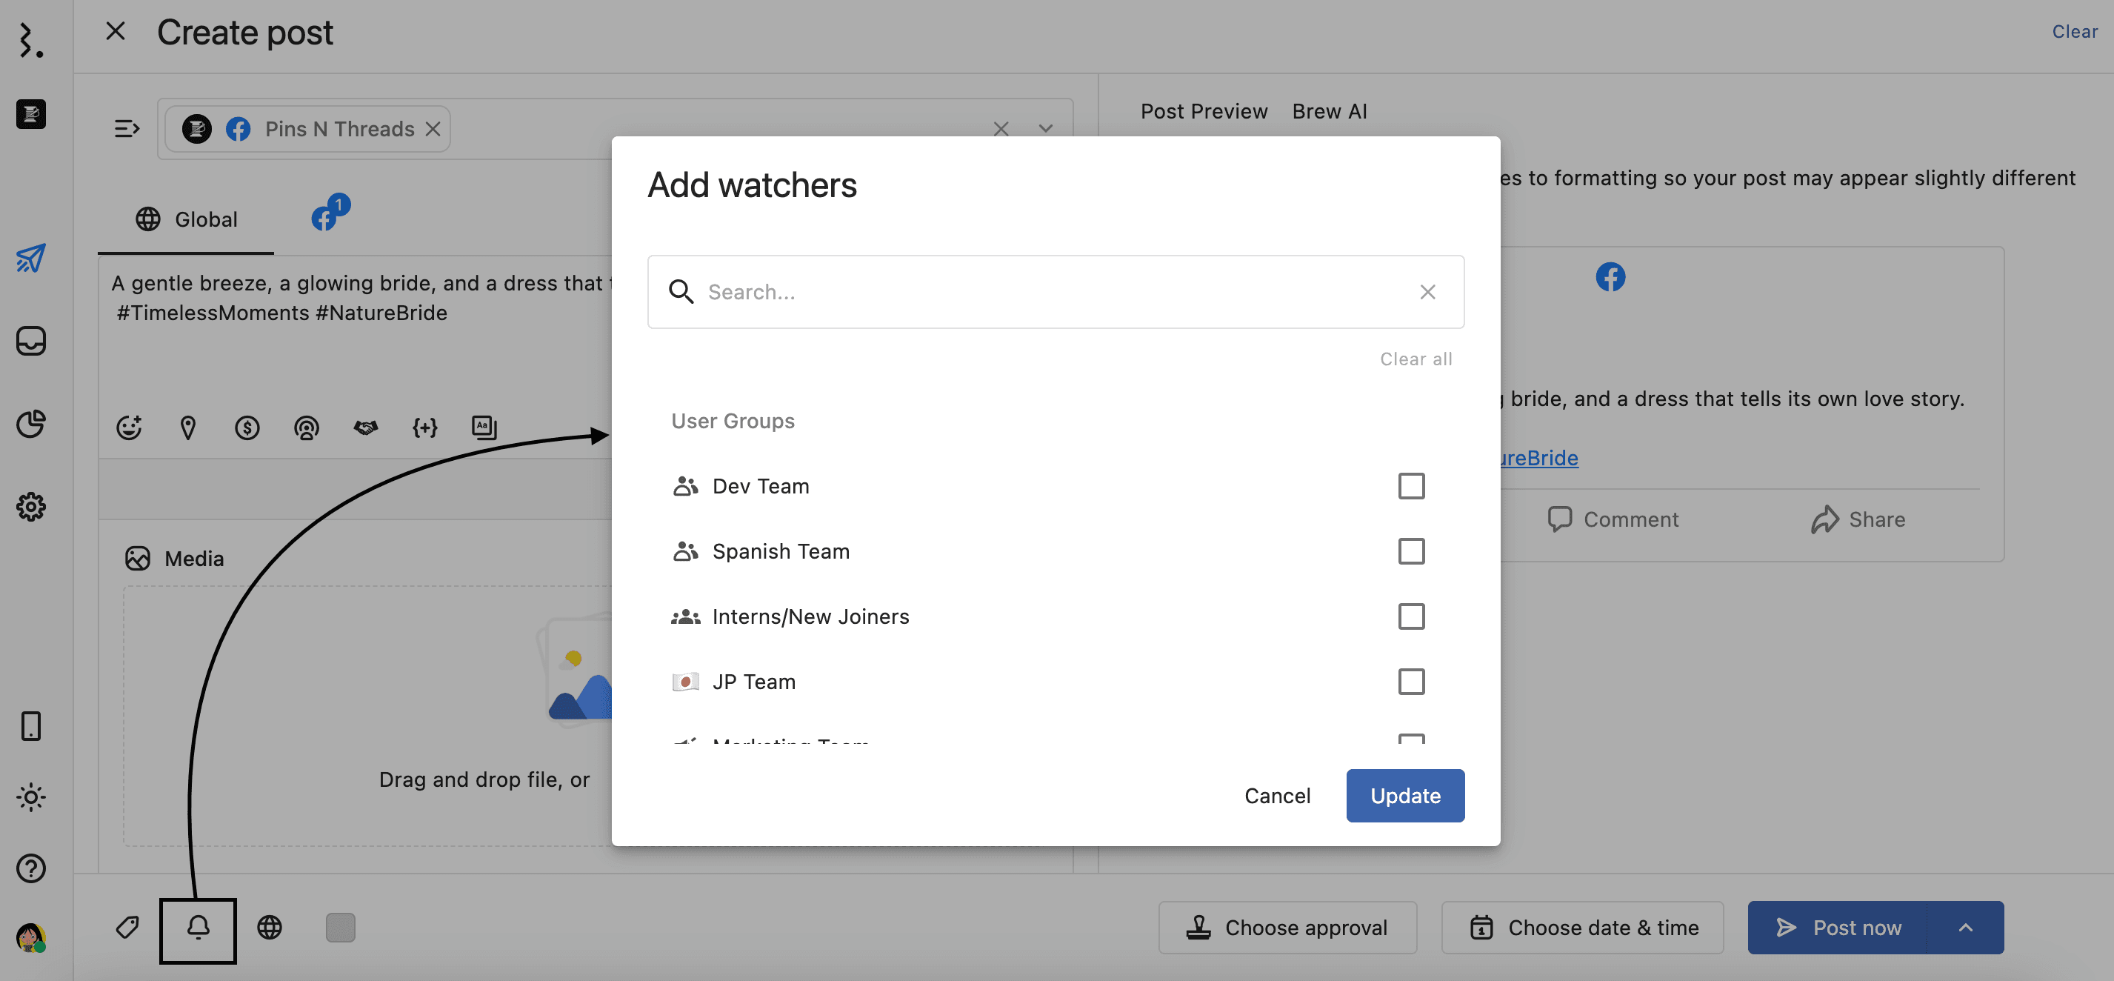
Task: Open Choose date & time picker
Action: (x=1581, y=928)
